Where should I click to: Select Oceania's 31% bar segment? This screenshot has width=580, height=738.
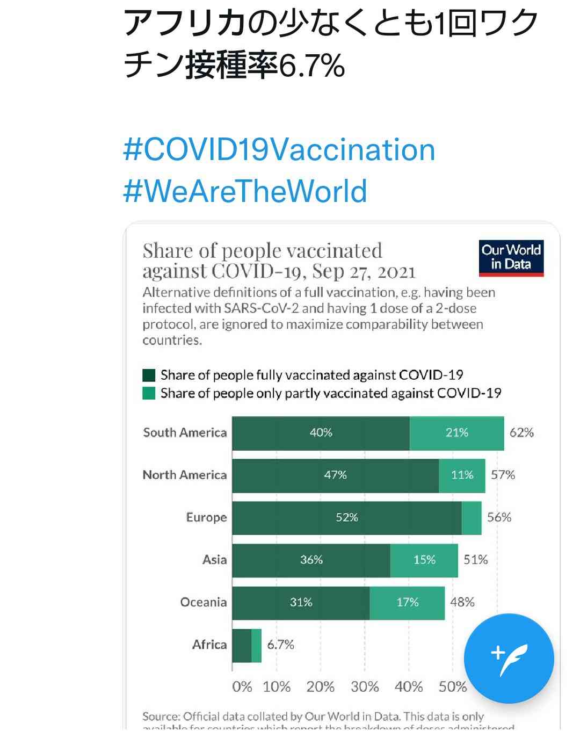pos(301,603)
